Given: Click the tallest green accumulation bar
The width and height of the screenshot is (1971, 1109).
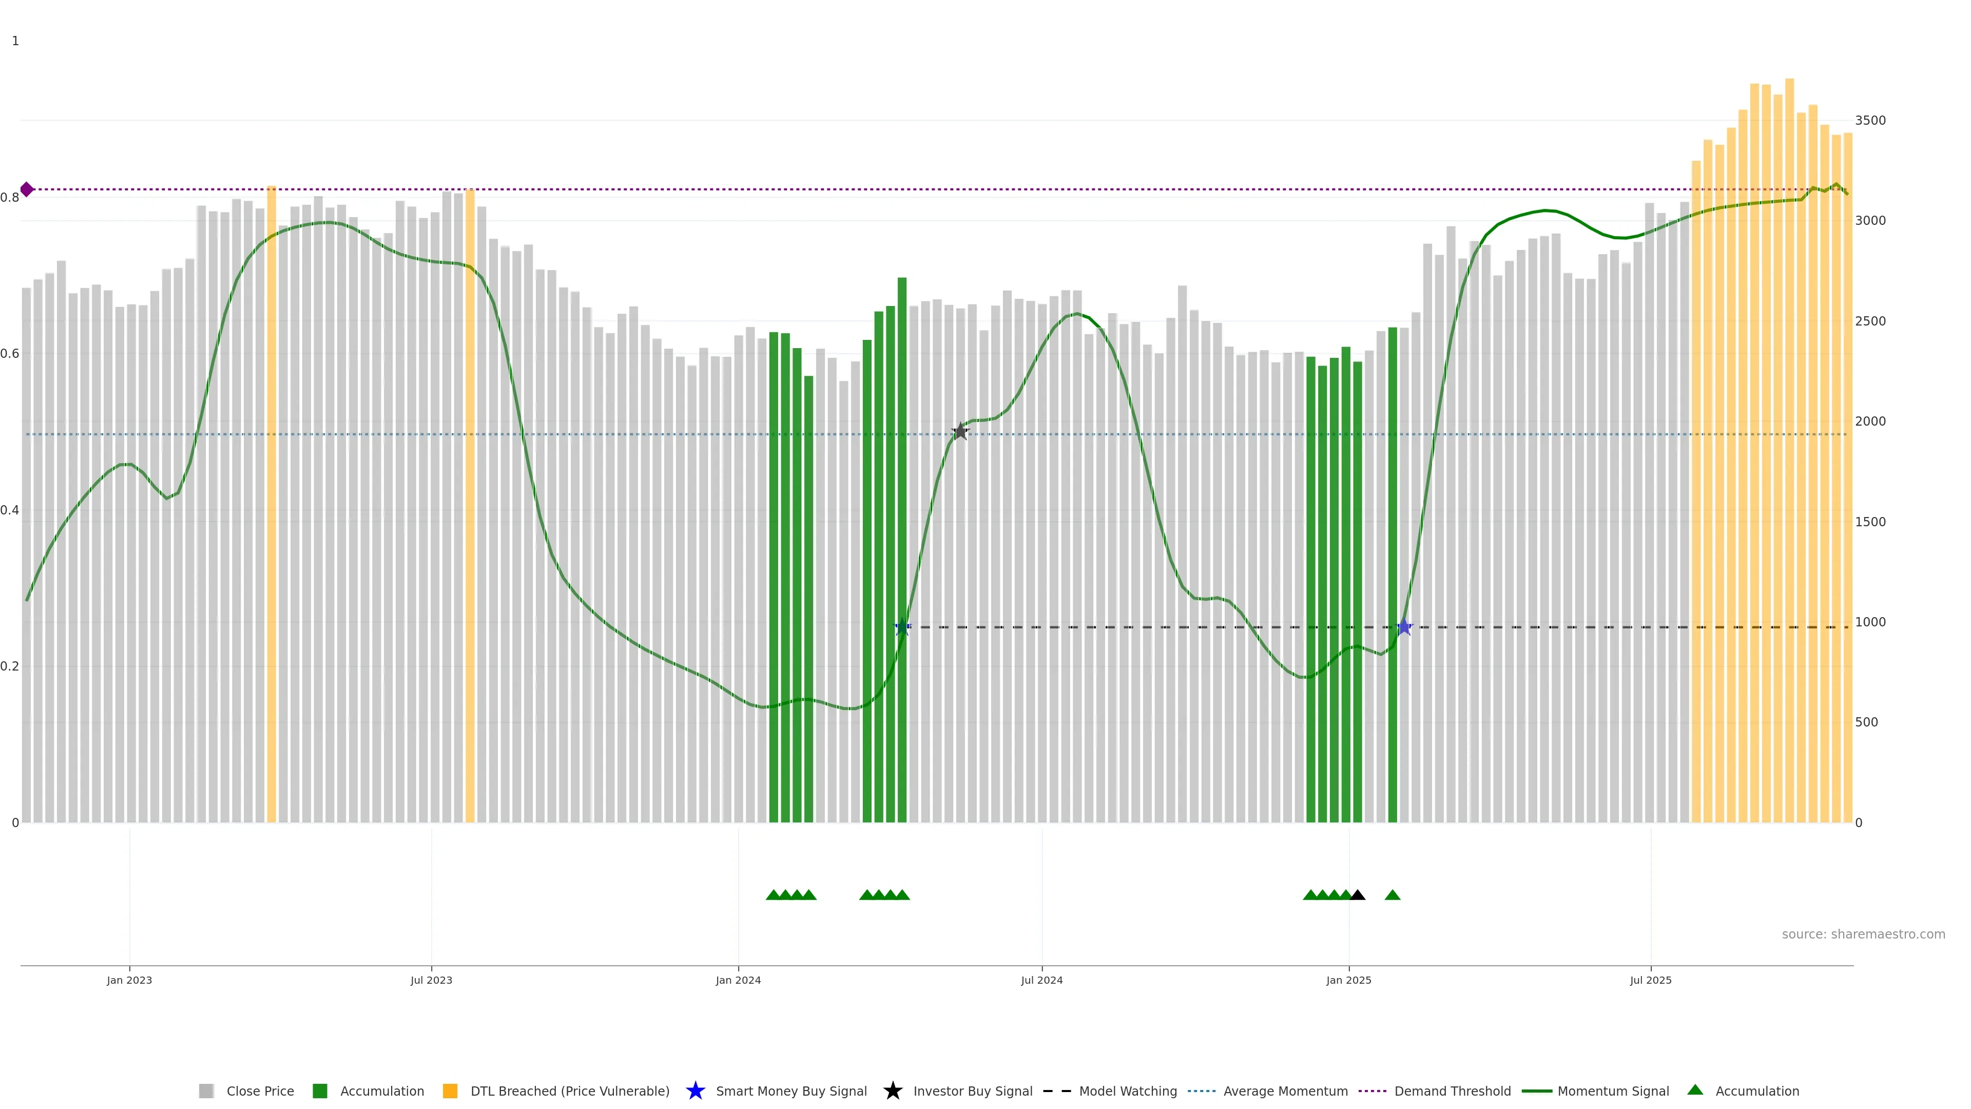Looking at the screenshot, I should 902,536.
